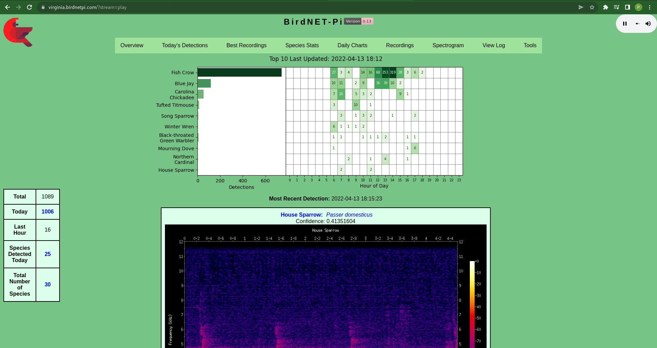
Task: Select the Tools menu item
Action: point(529,45)
